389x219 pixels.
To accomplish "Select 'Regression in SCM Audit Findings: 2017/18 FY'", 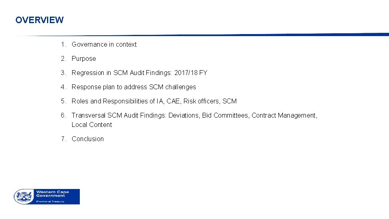I will click(x=139, y=73).
